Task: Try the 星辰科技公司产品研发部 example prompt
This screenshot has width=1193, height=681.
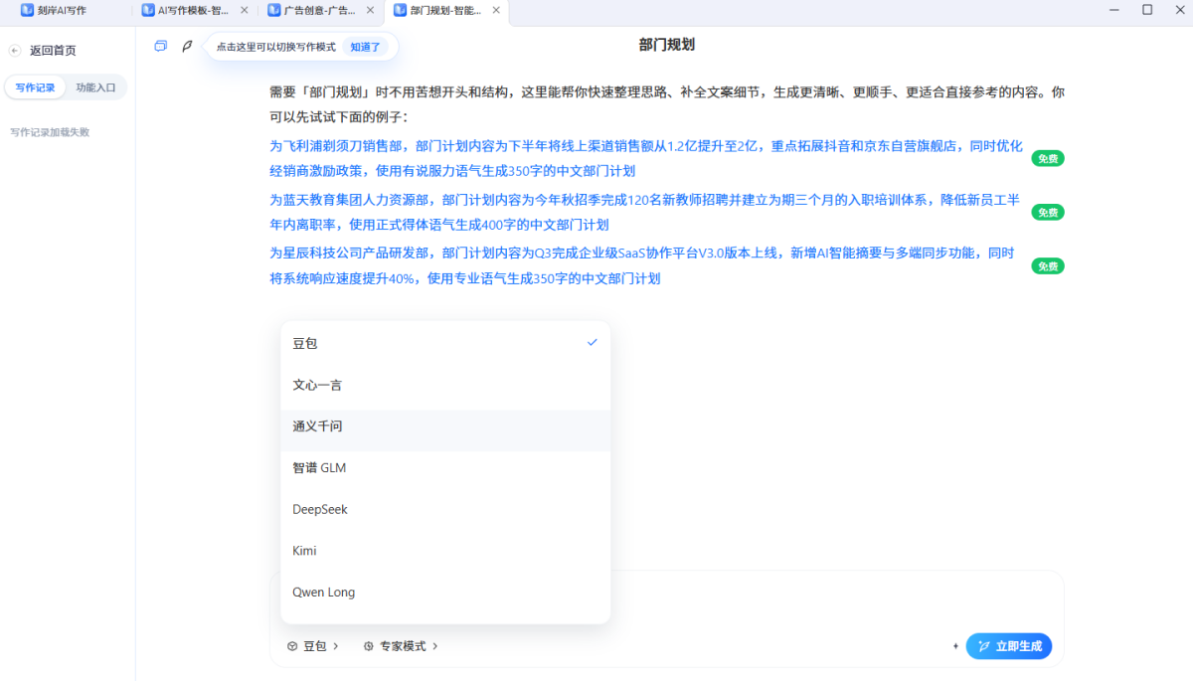Action: pos(643,265)
